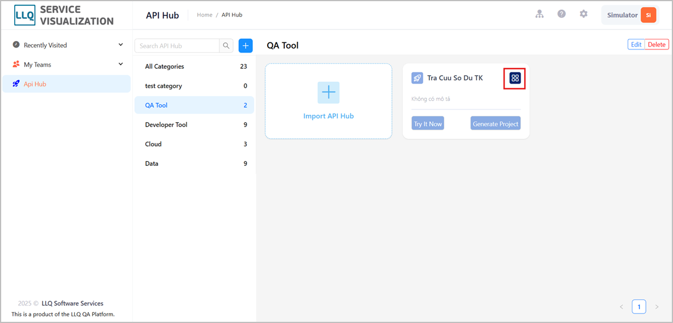Open the grid menu icon on Tra Cuu So Du TK card

pos(515,78)
